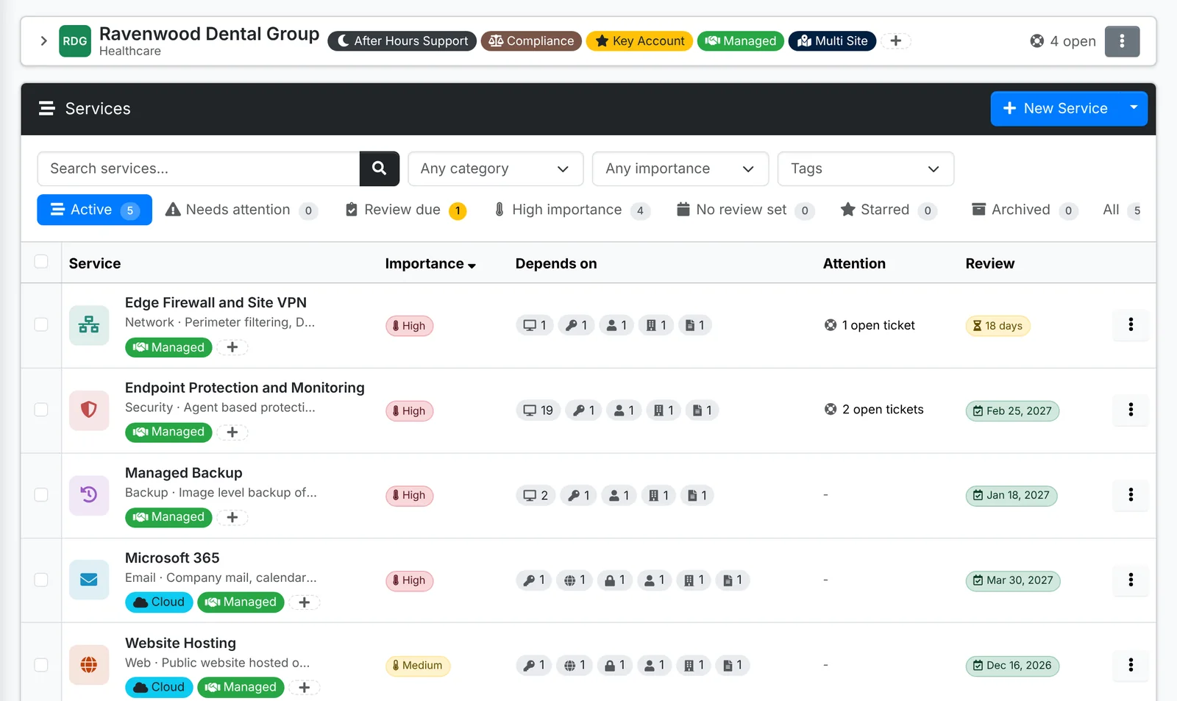Open the Microsoft 365 envelope icon

89,580
